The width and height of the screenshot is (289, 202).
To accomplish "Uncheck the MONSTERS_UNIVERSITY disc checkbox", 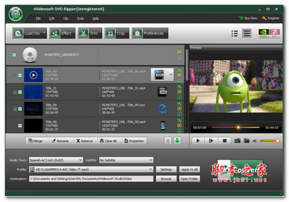I will click(14, 55).
